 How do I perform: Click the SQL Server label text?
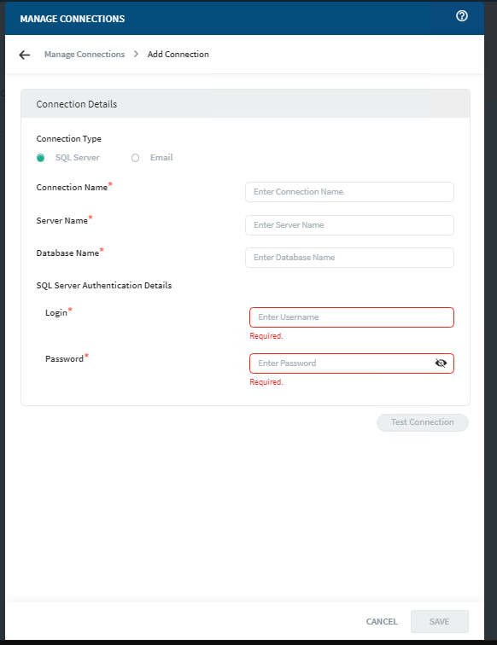pos(78,158)
